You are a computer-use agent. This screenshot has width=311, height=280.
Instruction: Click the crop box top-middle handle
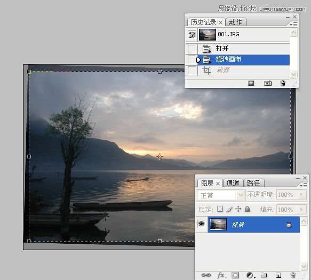[x=160, y=71]
